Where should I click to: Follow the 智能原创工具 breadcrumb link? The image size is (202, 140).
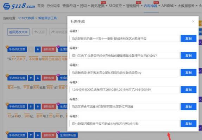(48, 18)
